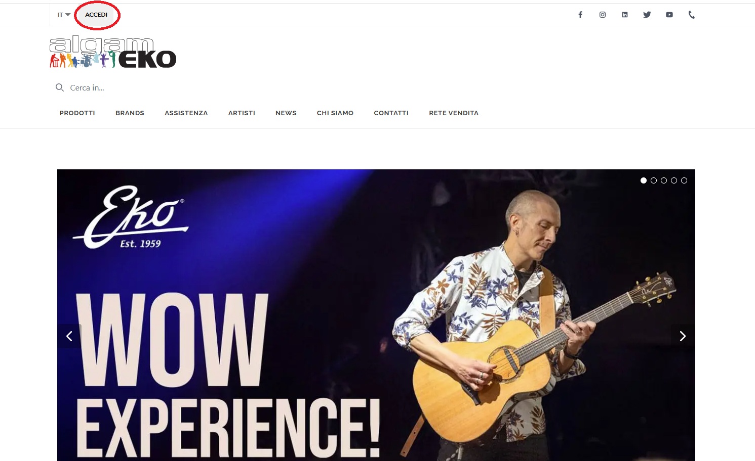755x461 pixels.
Task: Show next slide with right chevron
Action: pyautogui.click(x=683, y=336)
